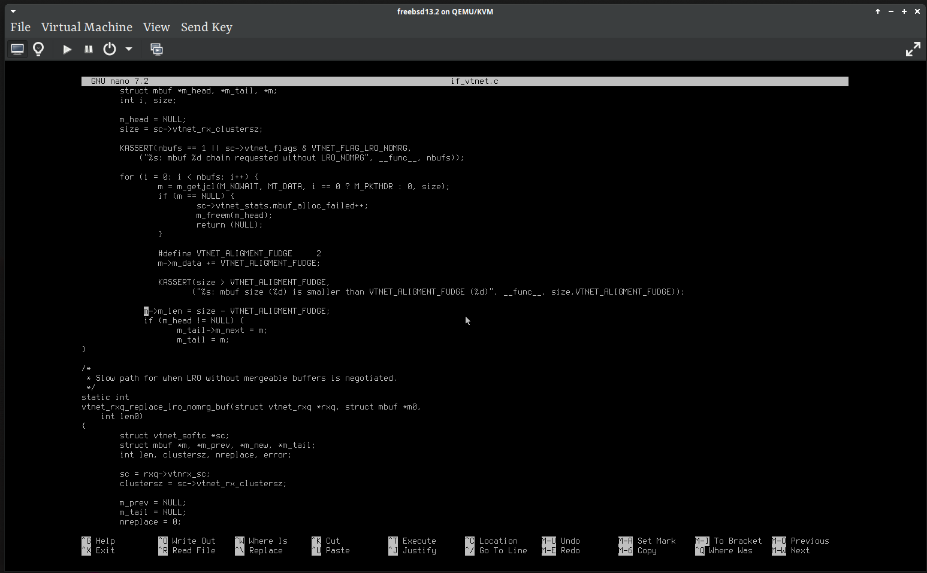Show the graphical console monitor view
927x573 pixels.
tap(17, 49)
